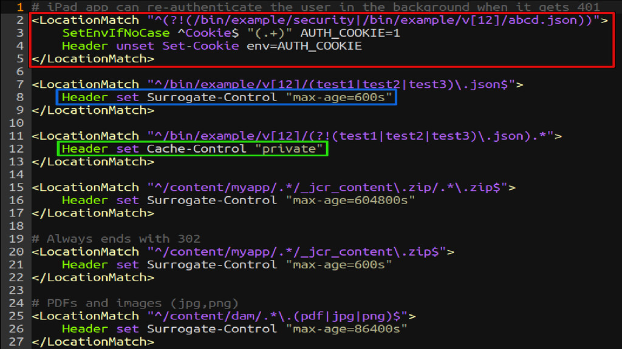The width and height of the screenshot is (622, 349).
Task: Click line number 6 in the gutter
Action: 20,71
